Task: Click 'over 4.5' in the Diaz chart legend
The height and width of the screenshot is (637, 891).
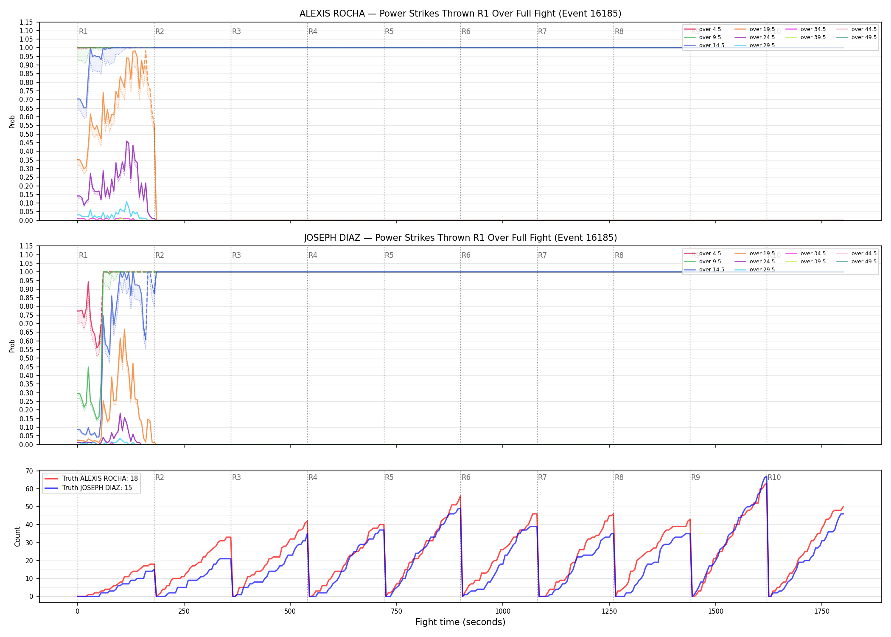Action: click(710, 254)
